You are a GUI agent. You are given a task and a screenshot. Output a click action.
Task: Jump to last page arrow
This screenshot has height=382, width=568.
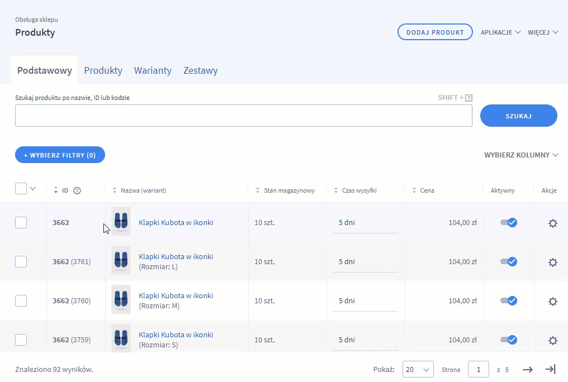[x=550, y=369]
